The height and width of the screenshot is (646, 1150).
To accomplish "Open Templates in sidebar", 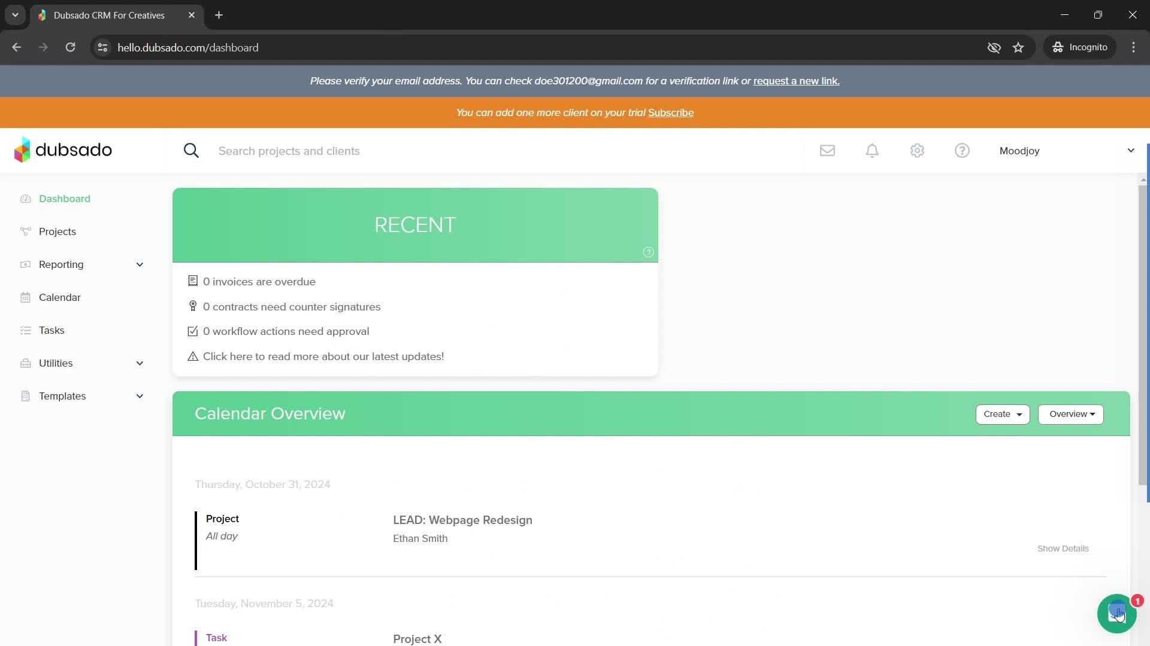I will (62, 396).
